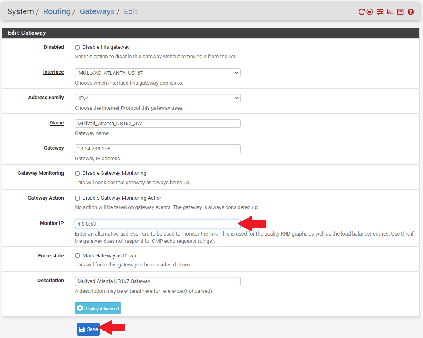
Task: Click the Monitor IP field containing 4.0.0.53
Action: coord(158,224)
